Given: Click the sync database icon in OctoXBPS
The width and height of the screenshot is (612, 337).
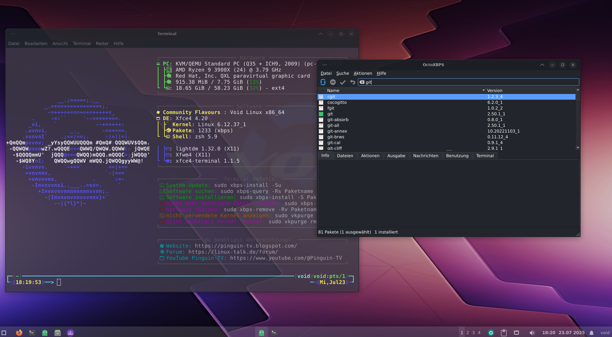Looking at the screenshot, I should [x=323, y=82].
